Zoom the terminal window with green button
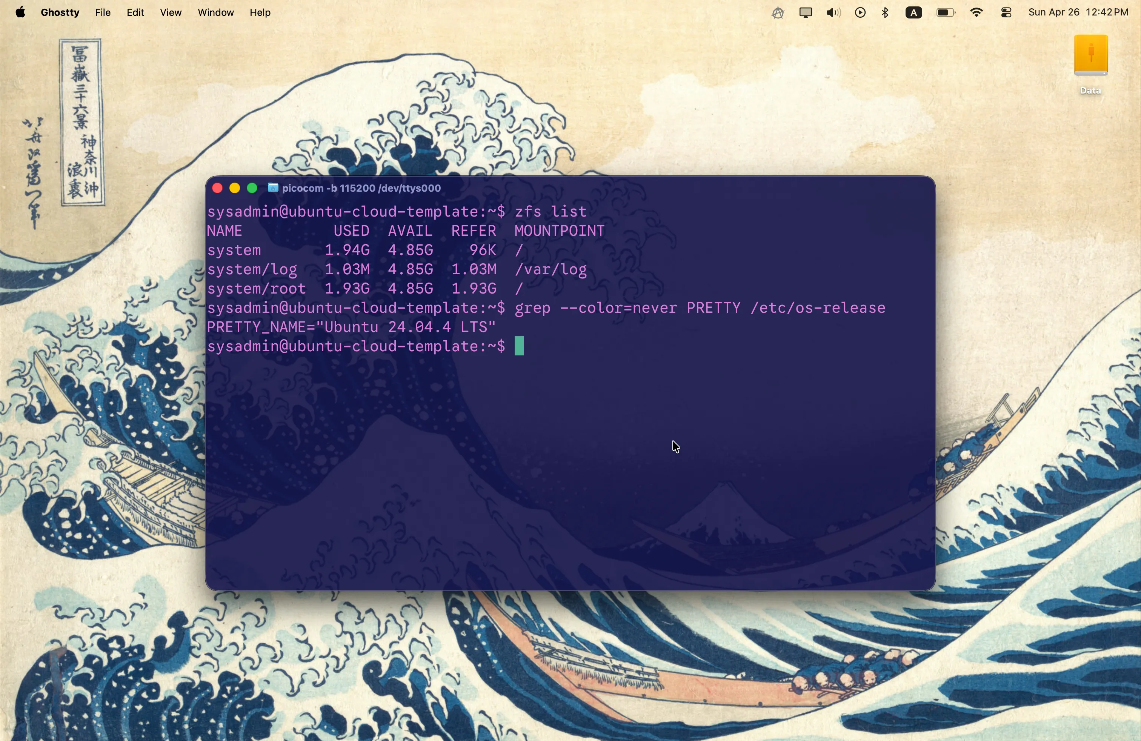1141x741 pixels. tap(252, 188)
